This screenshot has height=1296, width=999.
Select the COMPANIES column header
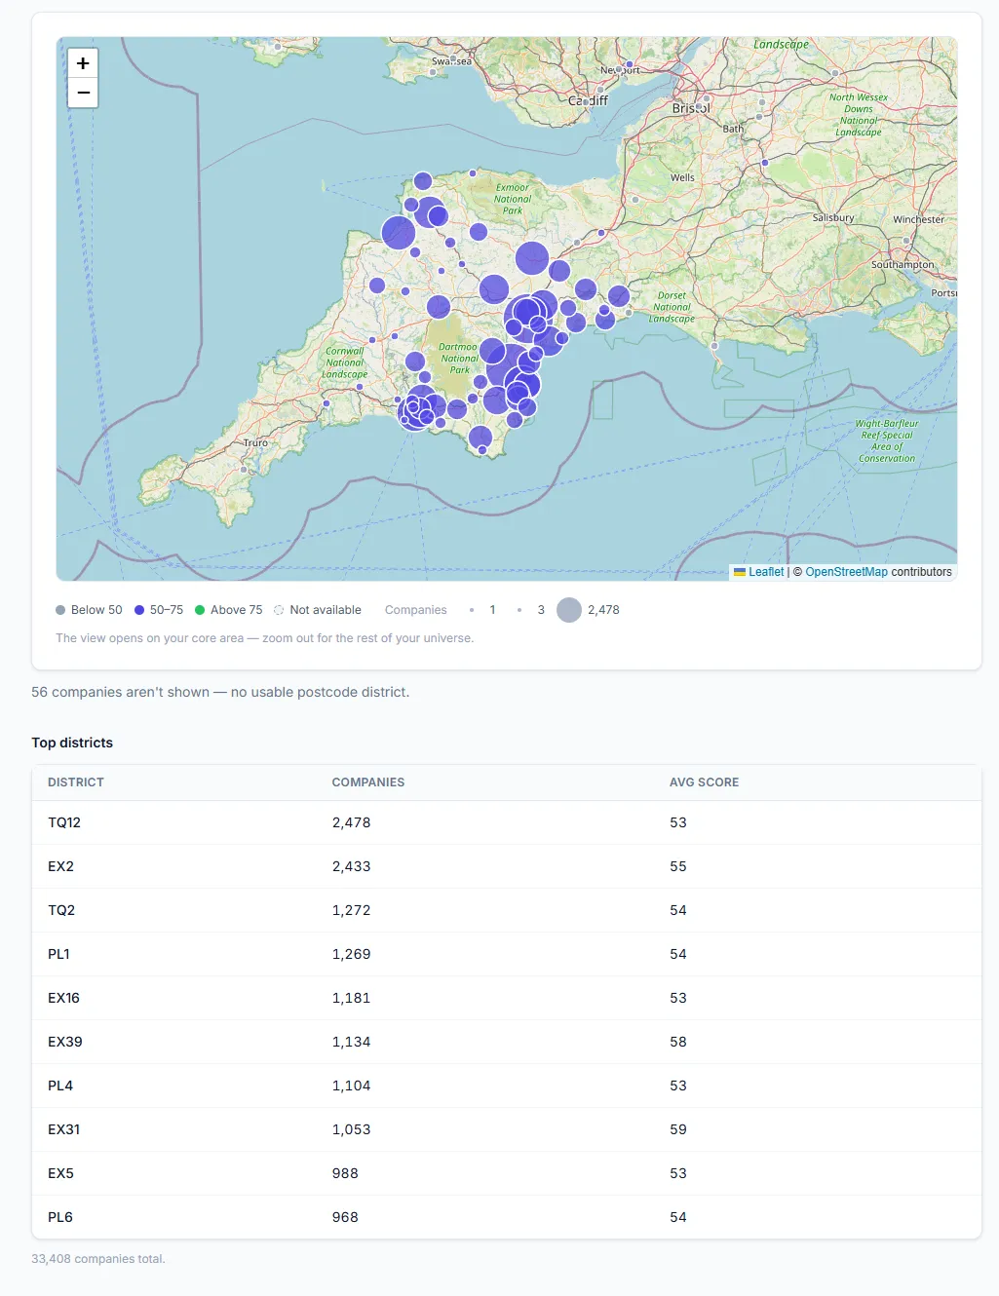pyautogui.click(x=368, y=782)
